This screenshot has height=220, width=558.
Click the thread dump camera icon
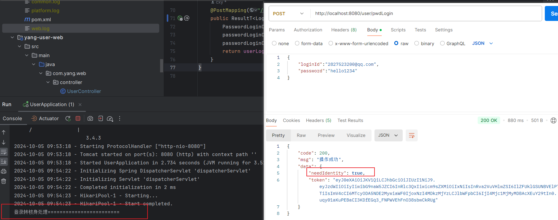coord(90,119)
